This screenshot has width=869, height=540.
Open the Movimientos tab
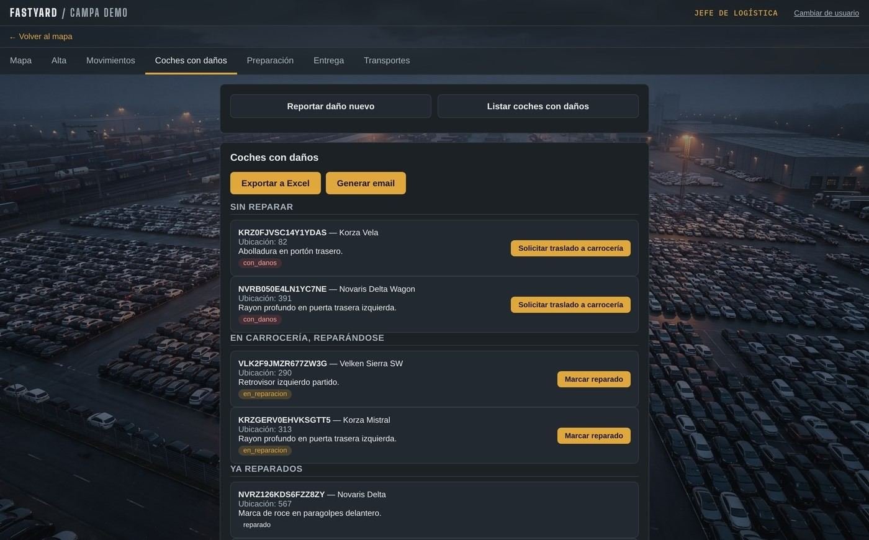click(x=110, y=61)
